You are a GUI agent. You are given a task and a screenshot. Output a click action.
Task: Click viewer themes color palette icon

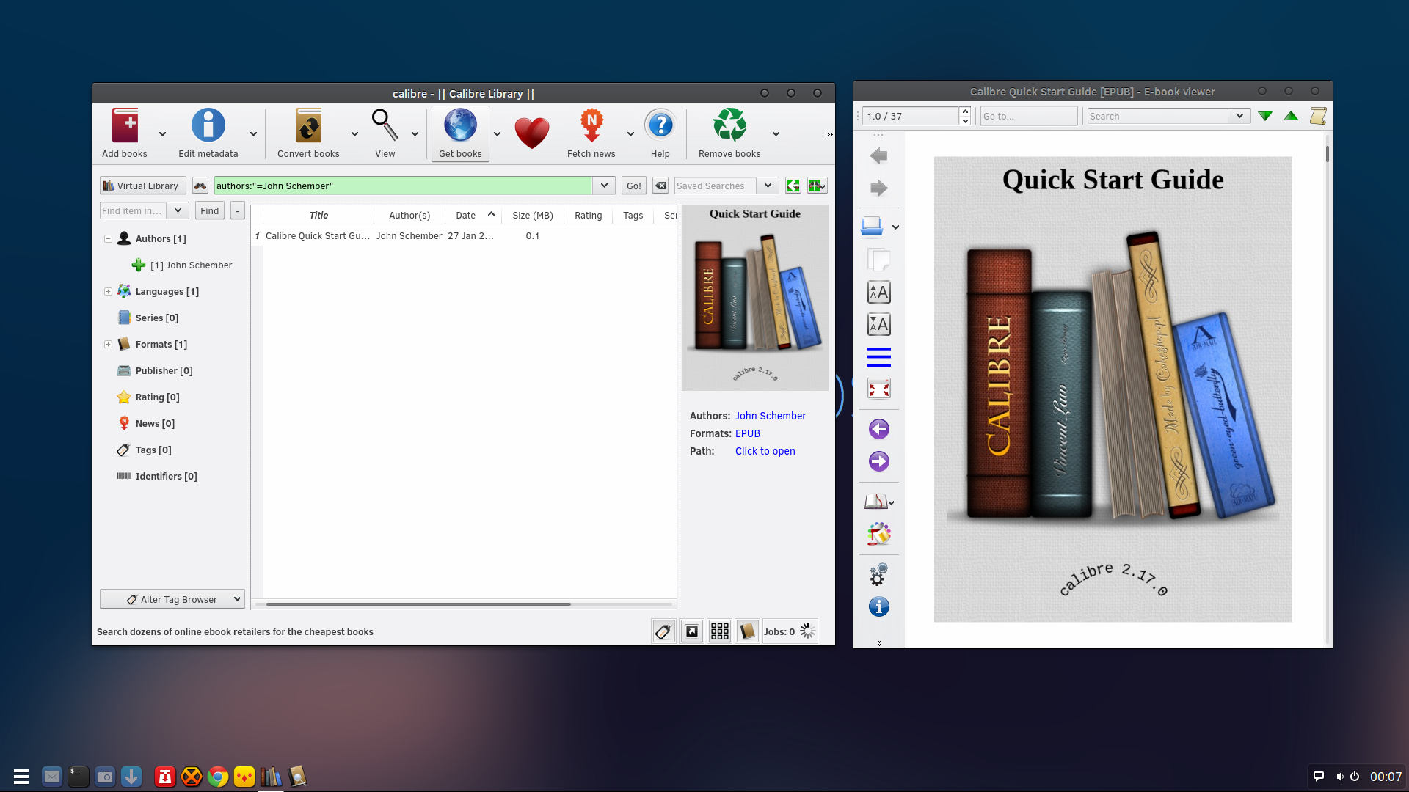point(878,534)
